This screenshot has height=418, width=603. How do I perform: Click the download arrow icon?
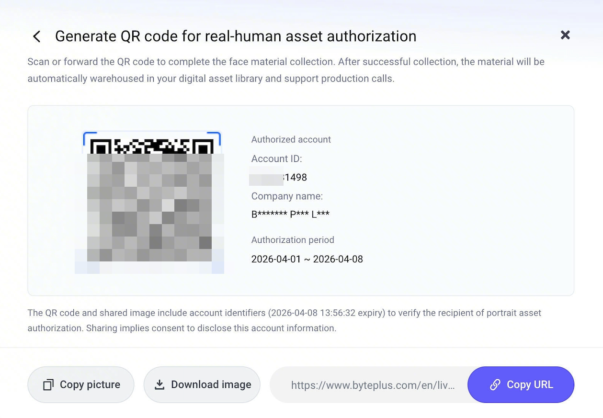(x=159, y=385)
